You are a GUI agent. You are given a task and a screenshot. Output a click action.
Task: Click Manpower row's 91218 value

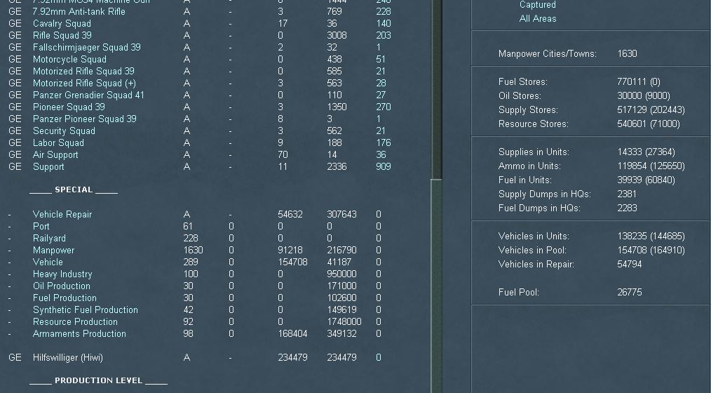290,250
